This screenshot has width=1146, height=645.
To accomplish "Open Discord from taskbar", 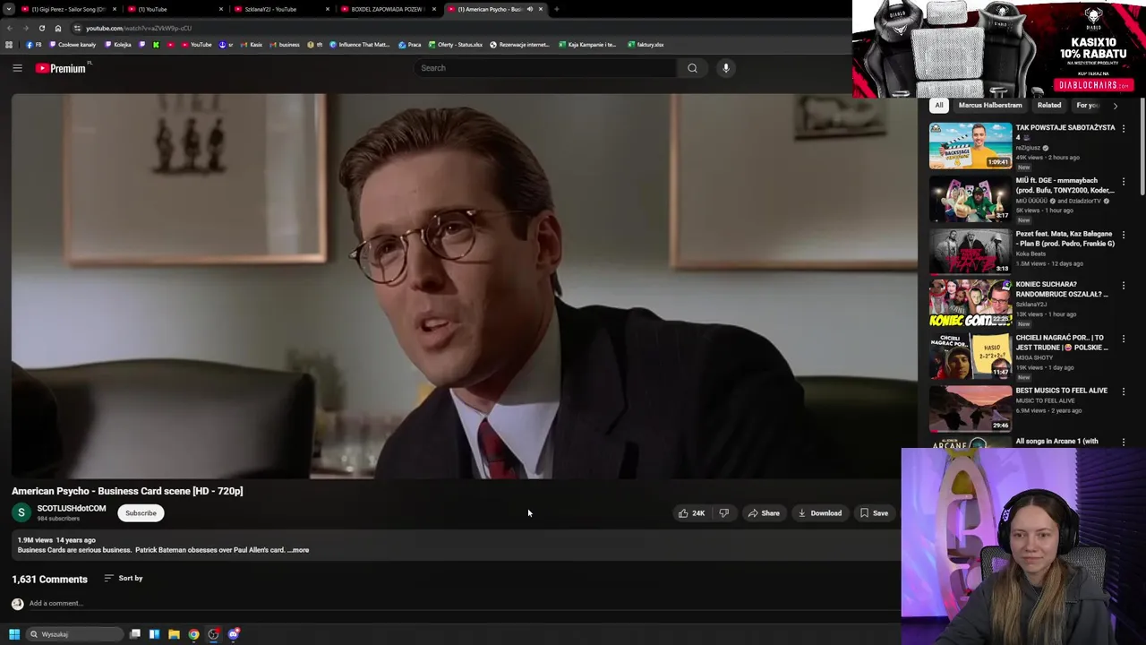I will pos(234,634).
